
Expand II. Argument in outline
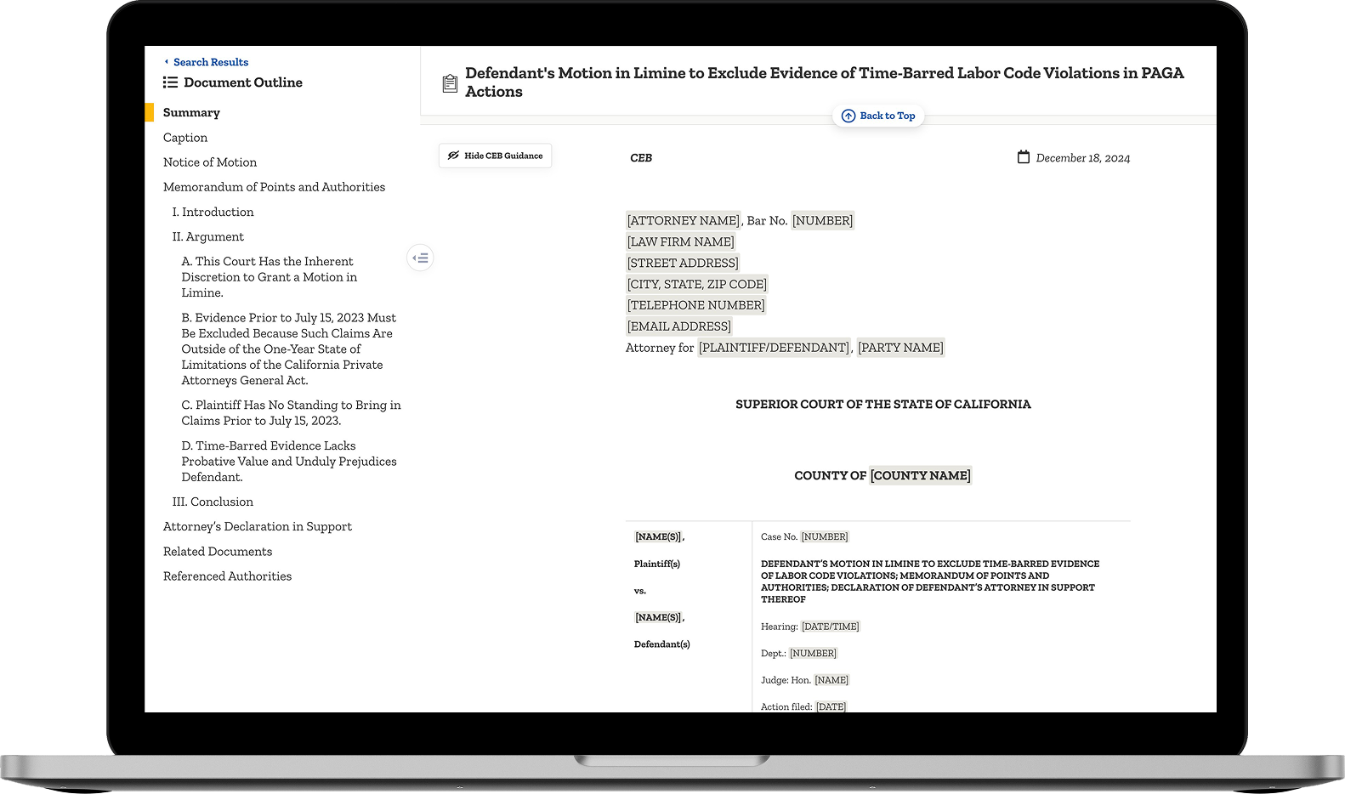(x=207, y=236)
